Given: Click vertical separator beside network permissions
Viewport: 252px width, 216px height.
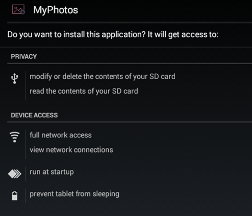Looking at the screenshot, I should pos(26,144).
